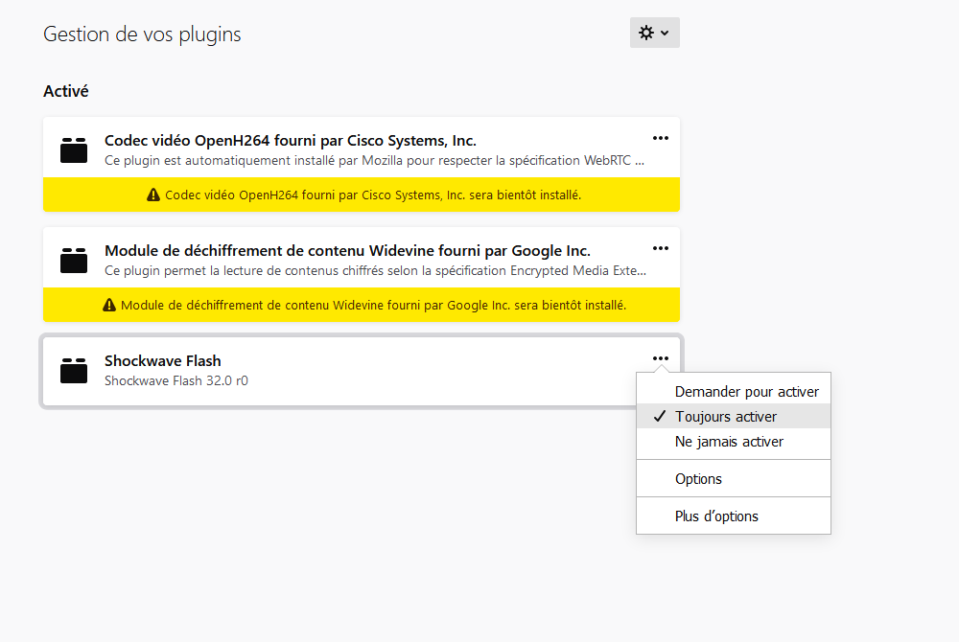Expand the Widevine plugin description text
959x642 pixels.
pos(374,270)
